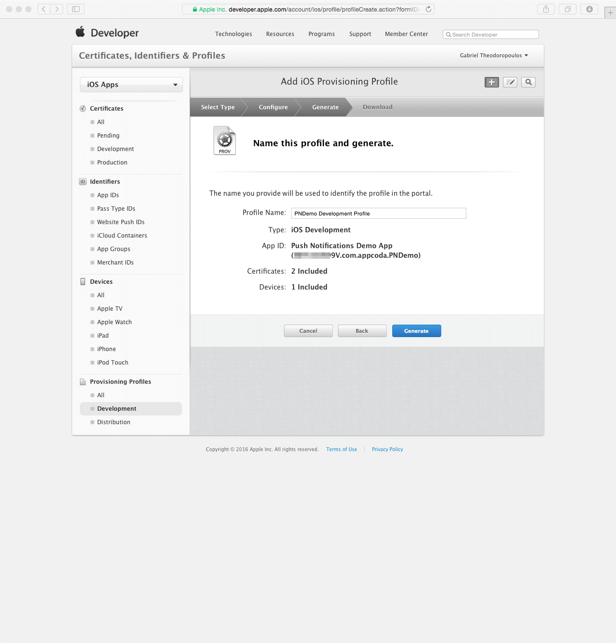Open the Technologies menu
This screenshot has height=643, width=616.
tap(233, 34)
